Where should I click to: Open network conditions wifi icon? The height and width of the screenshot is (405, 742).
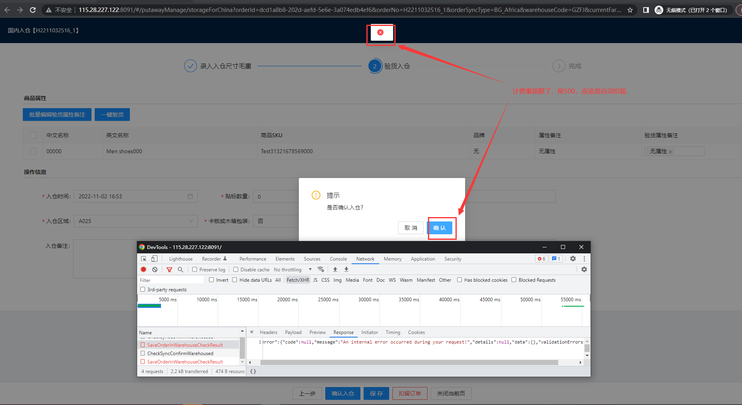[320, 269]
